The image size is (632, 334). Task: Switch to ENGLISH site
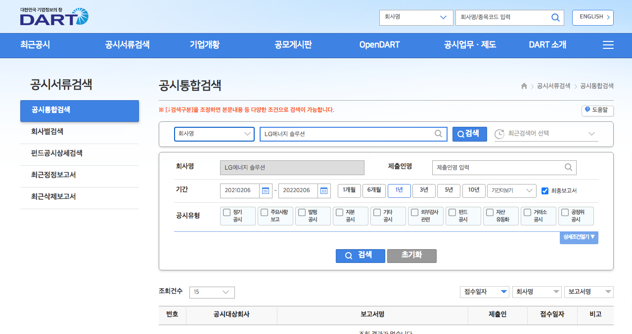click(593, 17)
